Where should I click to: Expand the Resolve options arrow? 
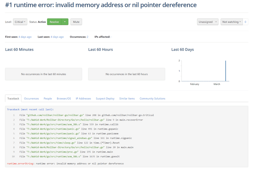(65, 22)
